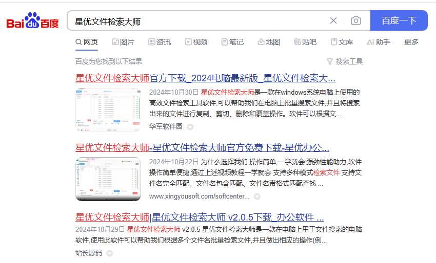The height and width of the screenshot is (263, 436).
Task: Click the date text 2024年10月29日
Action: [x=100, y=229]
